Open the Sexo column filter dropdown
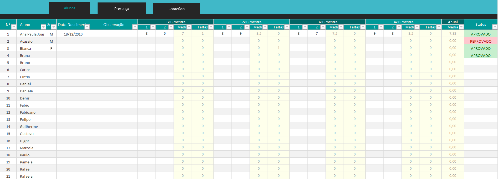This screenshot has width=498, height=179. (x=54, y=27)
